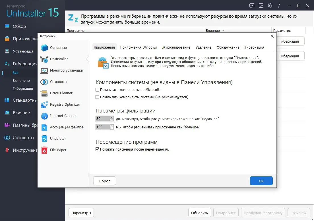Increase the 30-day filter value with its up arrow
This screenshot has height=221, width=314.
pyautogui.click(x=112, y=117)
